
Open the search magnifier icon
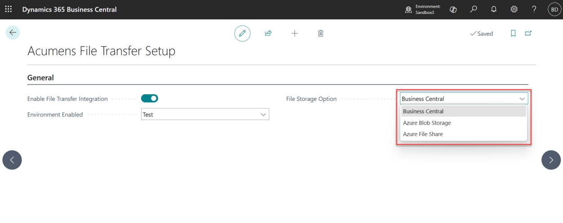coord(474,9)
